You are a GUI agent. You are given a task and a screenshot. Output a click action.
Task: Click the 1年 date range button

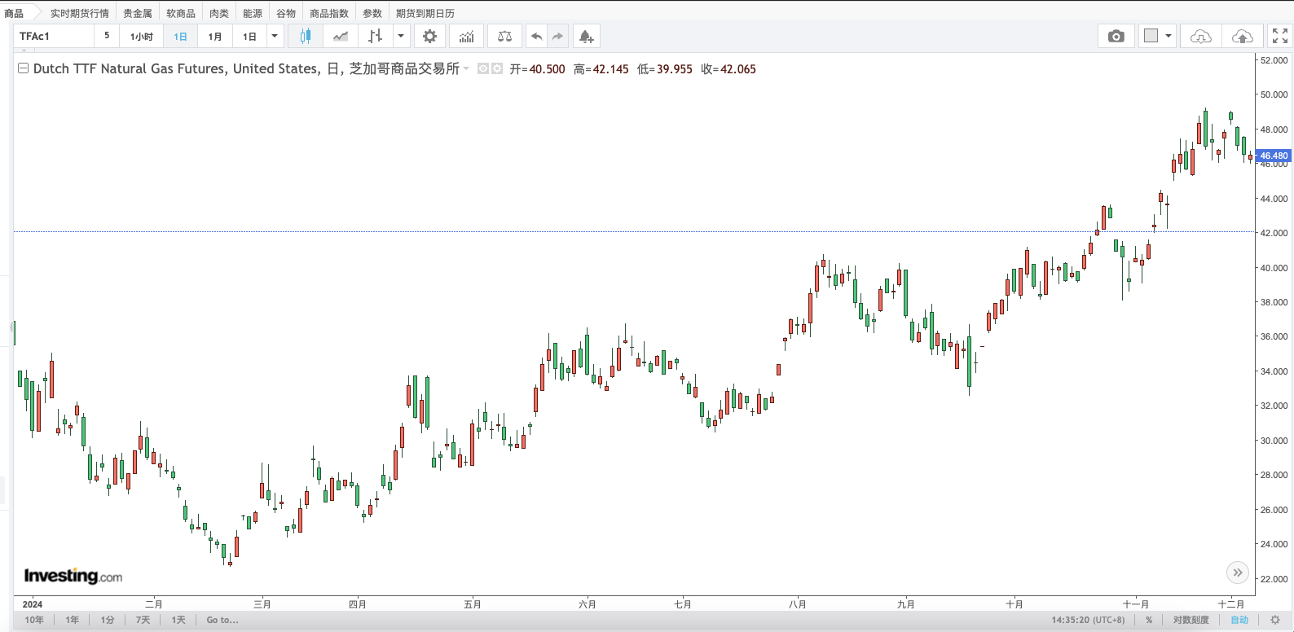[73, 620]
